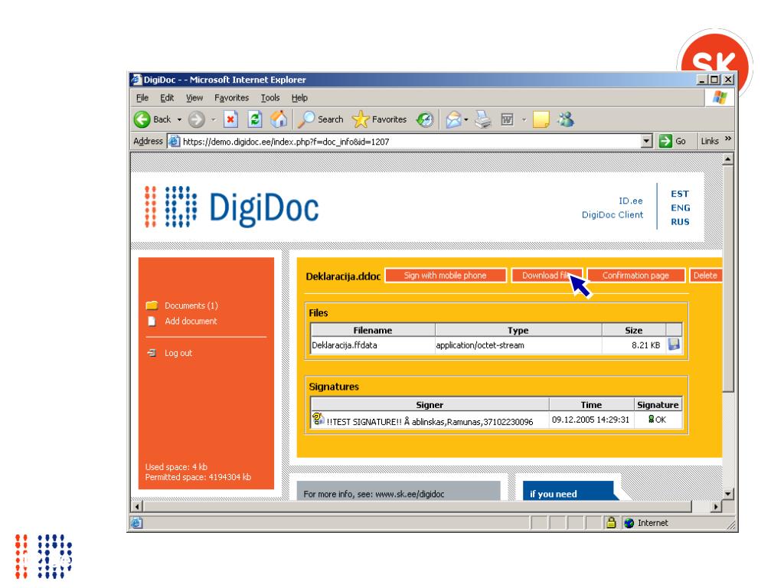Click the IE window title icon
This screenshot has height=588, width=784.
pyautogui.click(x=136, y=80)
